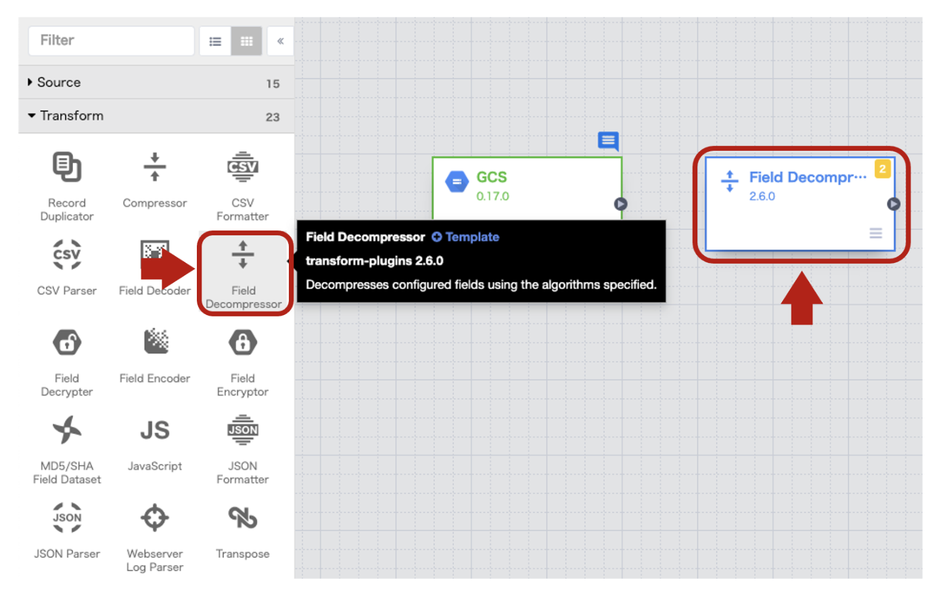Add the Field Encoder plugin
This screenshot has height=597, width=947.
(155, 356)
